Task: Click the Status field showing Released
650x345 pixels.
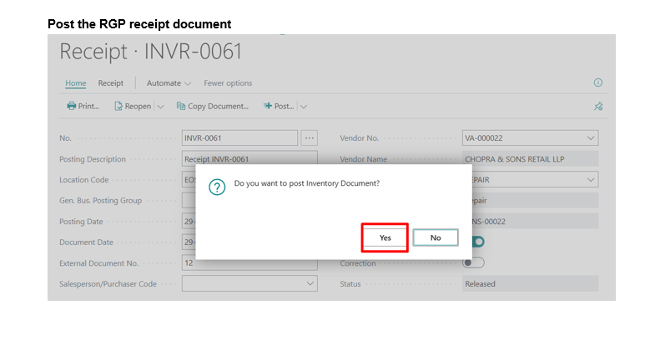Action: point(530,283)
